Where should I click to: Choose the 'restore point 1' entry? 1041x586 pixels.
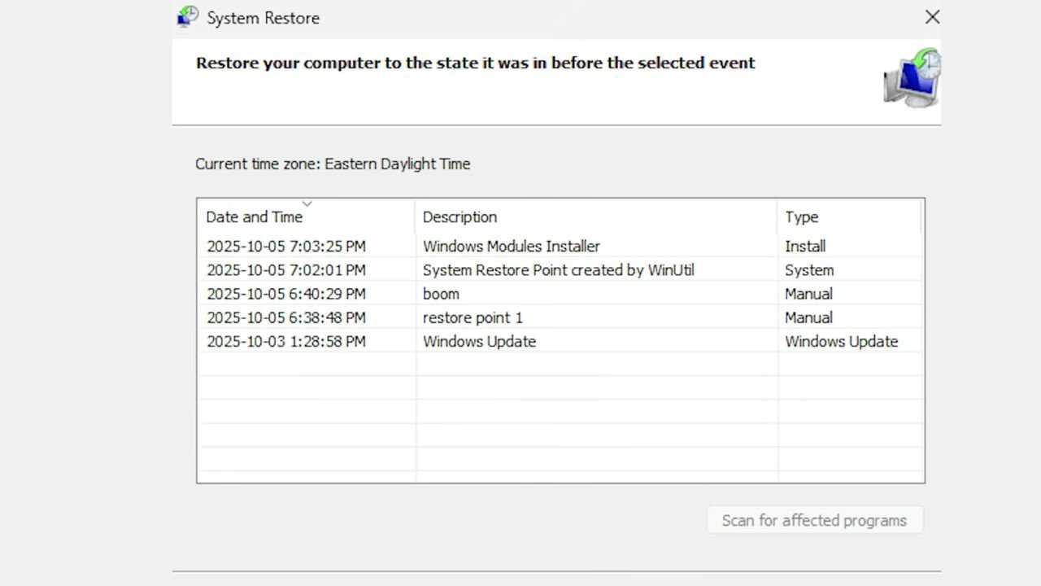[473, 317]
